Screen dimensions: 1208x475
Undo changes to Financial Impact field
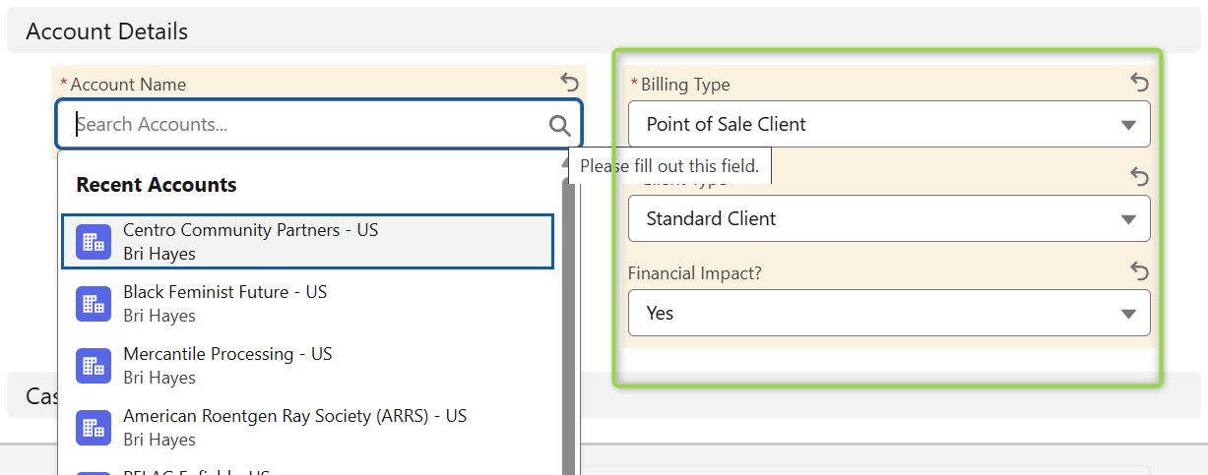(1139, 270)
